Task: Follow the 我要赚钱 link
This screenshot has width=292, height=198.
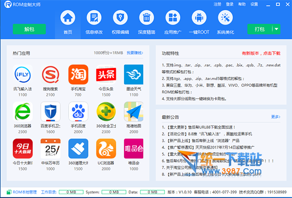Action: tap(135, 53)
